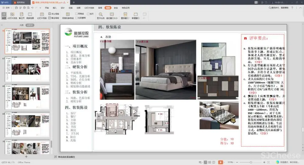Viewport: 304px width, 165px height.
Task: Open Slide Sorter (幻灯片浏览) view
Action: coord(12,16)
